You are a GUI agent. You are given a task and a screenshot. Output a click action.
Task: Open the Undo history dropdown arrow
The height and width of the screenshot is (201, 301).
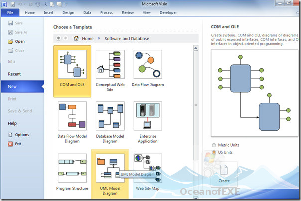(25, 4)
